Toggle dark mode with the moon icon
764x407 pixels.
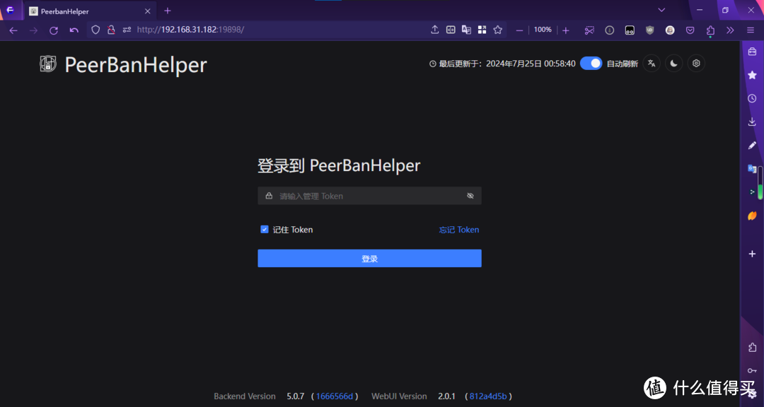tap(673, 63)
